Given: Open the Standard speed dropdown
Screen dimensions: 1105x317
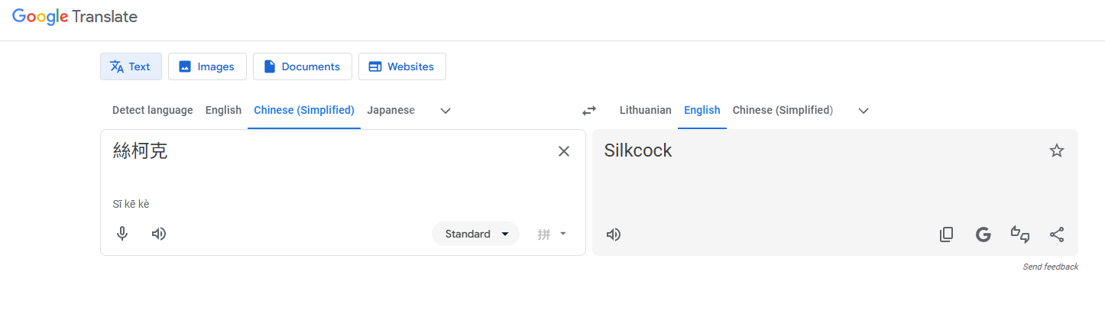Looking at the screenshot, I should pyautogui.click(x=475, y=234).
